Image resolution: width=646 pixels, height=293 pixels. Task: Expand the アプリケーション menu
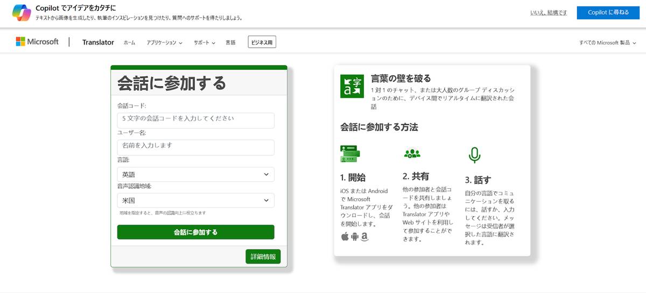click(164, 42)
